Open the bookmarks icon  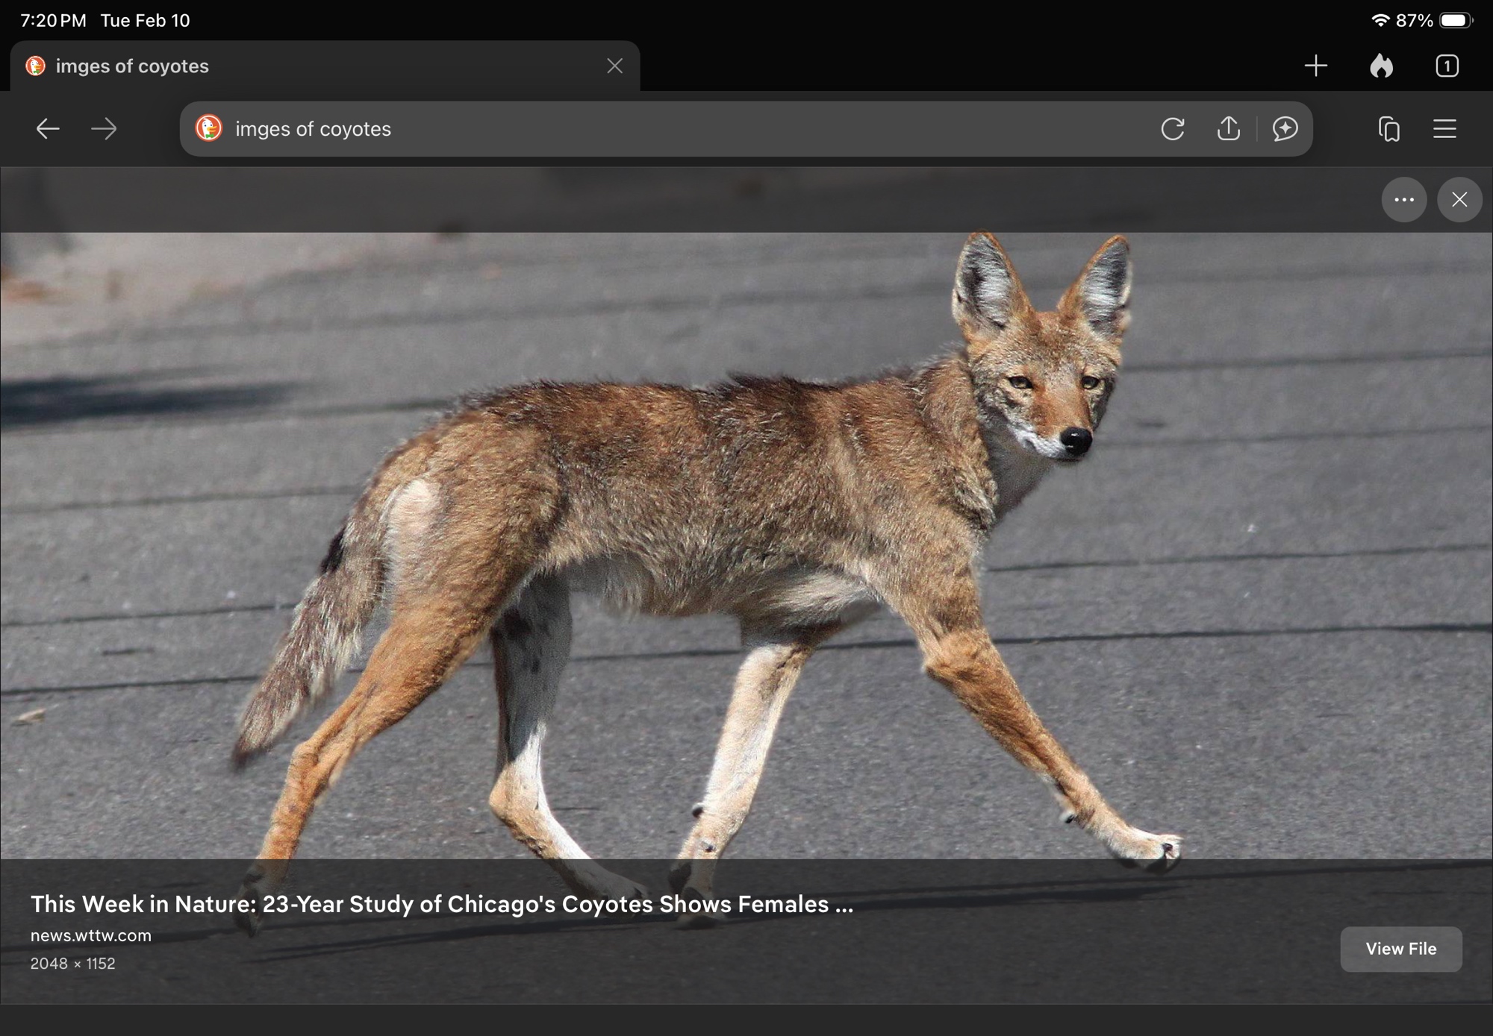click(1388, 129)
